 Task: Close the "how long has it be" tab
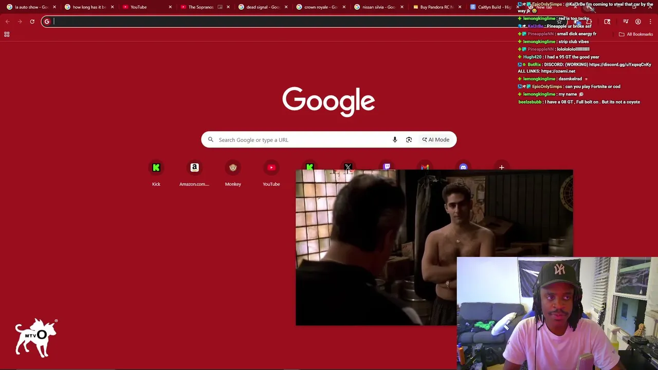(x=112, y=7)
